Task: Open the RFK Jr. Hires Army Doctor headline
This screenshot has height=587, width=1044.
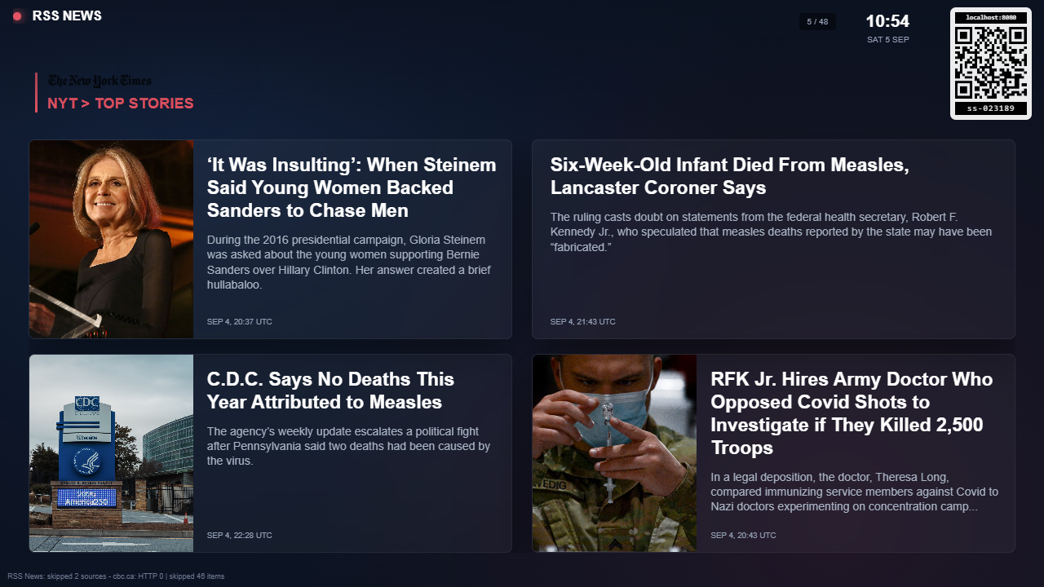Action: [852, 413]
